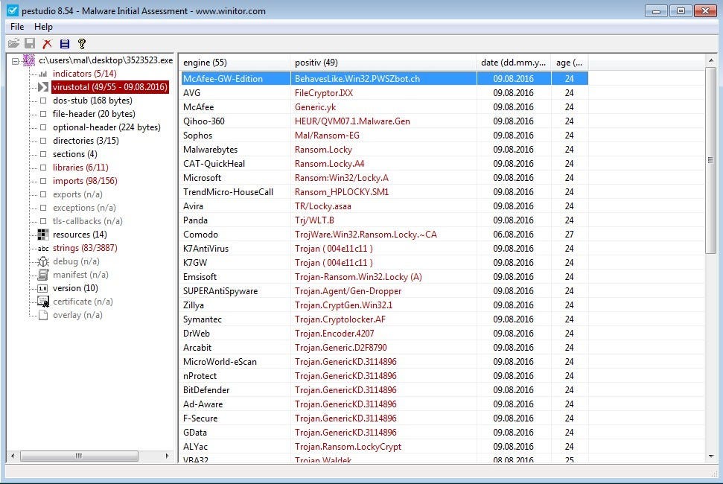Image resolution: width=723 pixels, height=484 pixels.
Task: Select sections (4) tree item
Action: point(74,154)
